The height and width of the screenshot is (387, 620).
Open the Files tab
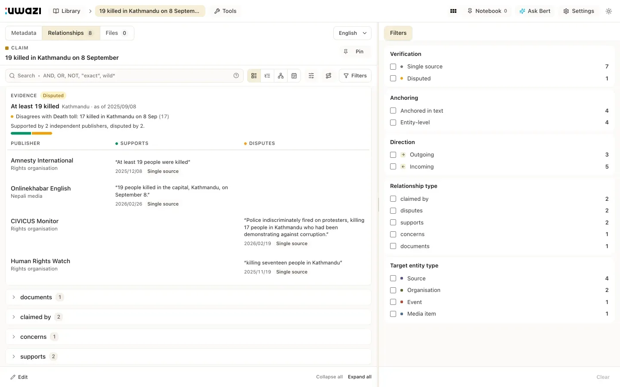pos(117,33)
